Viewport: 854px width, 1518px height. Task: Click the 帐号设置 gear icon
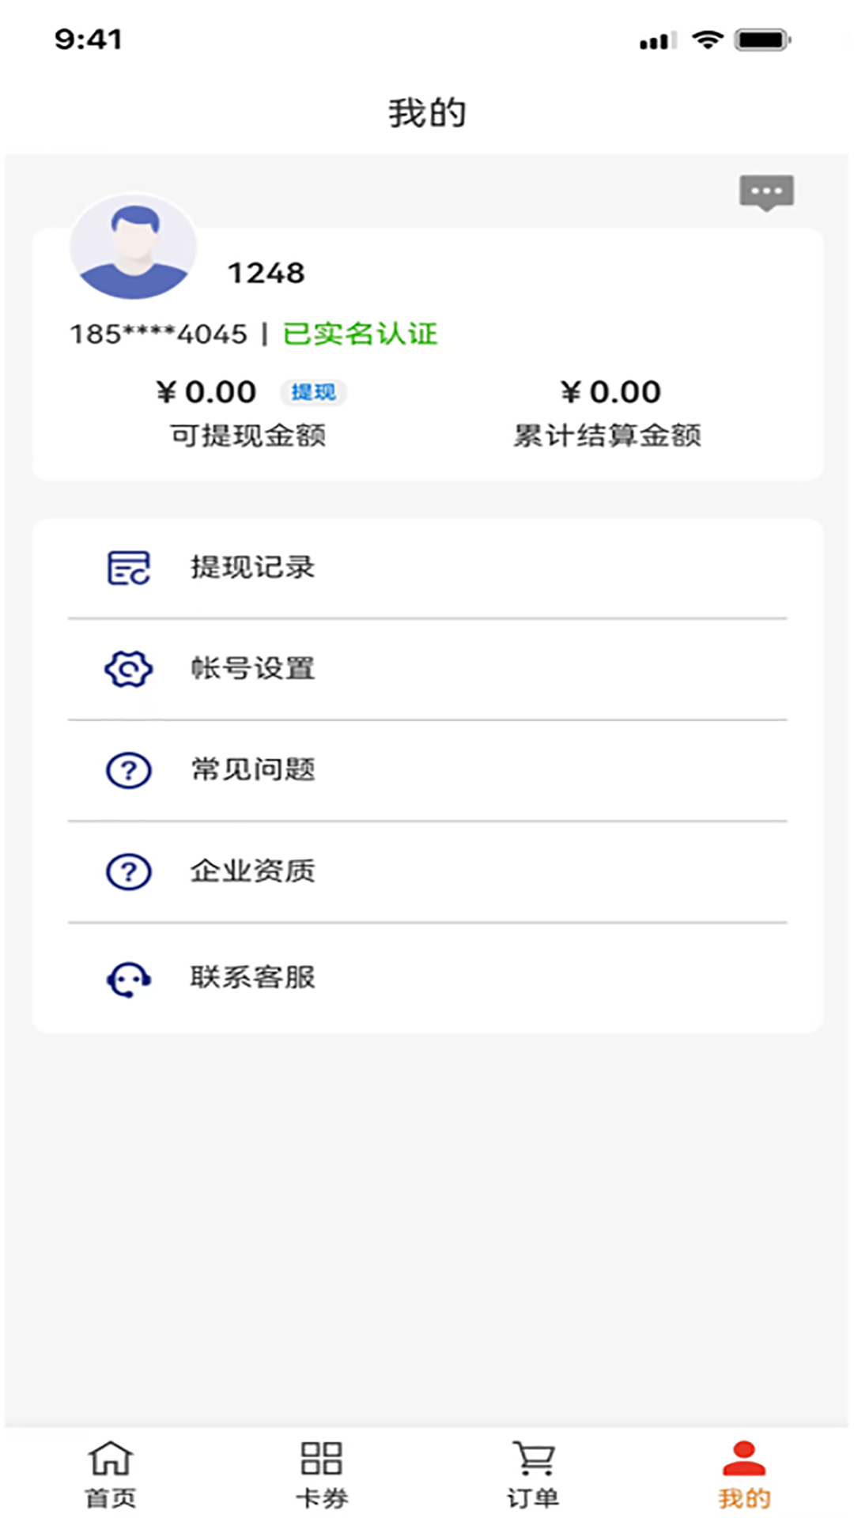pyautogui.click(x=128, y=669)
